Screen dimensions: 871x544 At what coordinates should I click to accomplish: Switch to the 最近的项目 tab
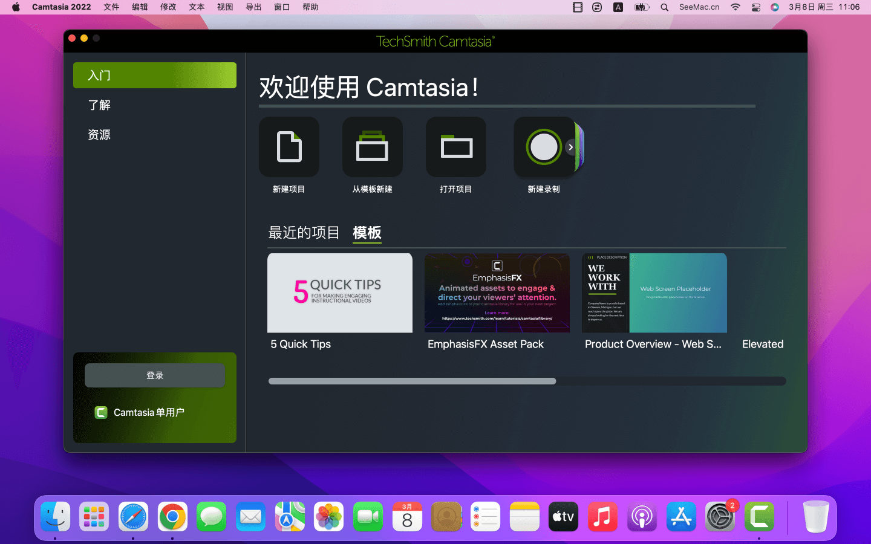pos(304,233)
